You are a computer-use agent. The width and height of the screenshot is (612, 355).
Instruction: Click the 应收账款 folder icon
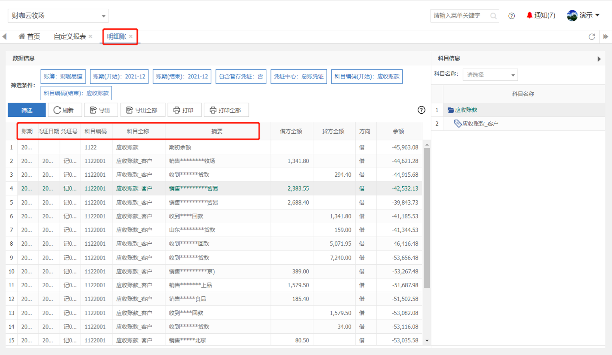click(451, 110)
